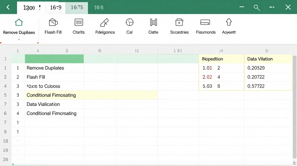Click the vertical scrollbar on the right

pyautogui.click(x=295, y=107)
